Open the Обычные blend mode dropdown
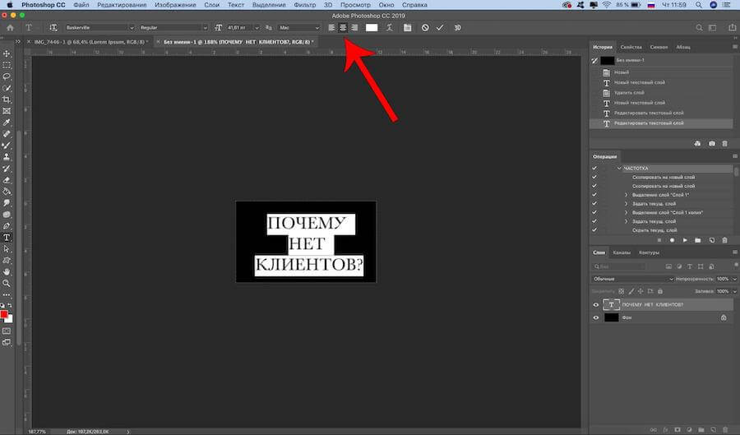The height and width of the screenshot is (435, 740). [633, 279]
